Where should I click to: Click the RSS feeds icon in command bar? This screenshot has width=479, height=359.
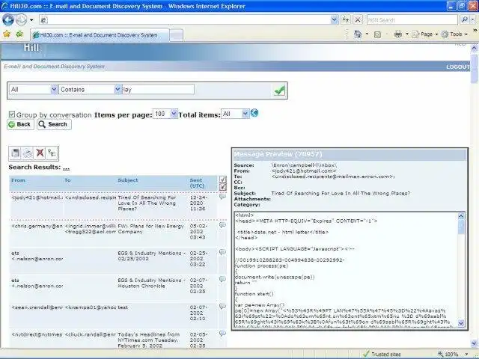click(x=377, y=34)
